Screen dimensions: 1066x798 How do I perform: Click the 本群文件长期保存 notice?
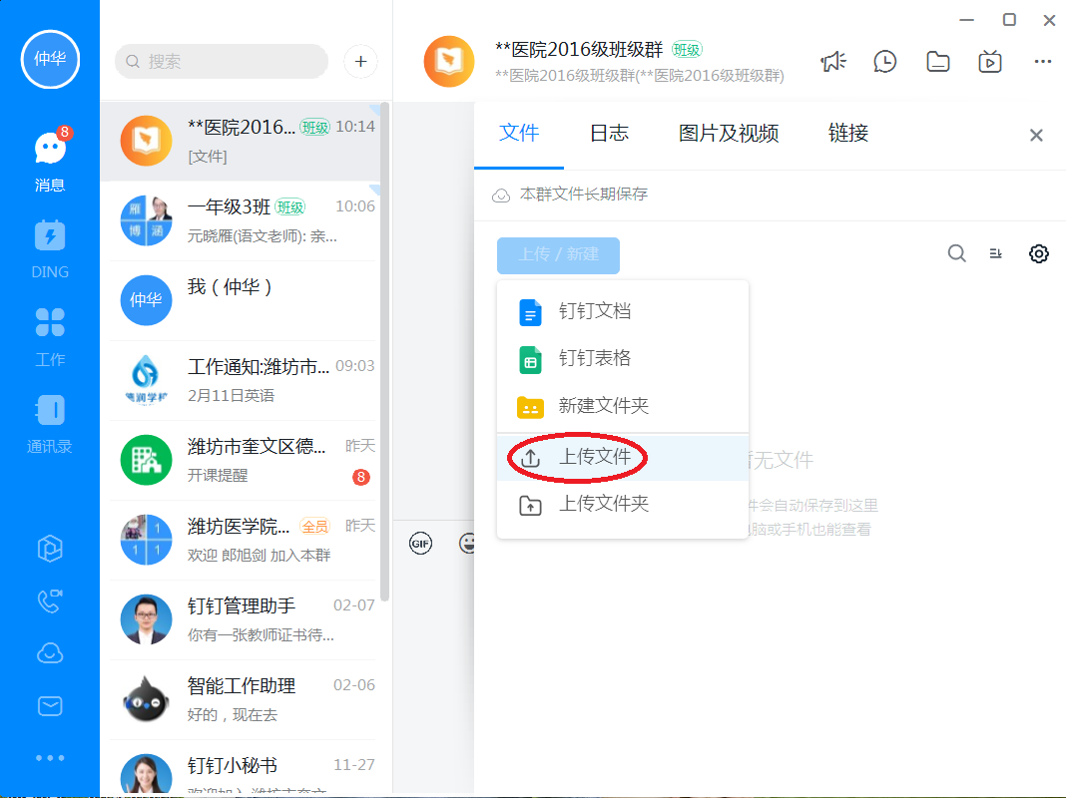(570, 195)
